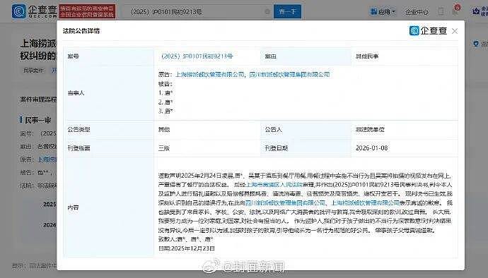Click the phone icon in the header
This screenshot has width=488, height=278.
[x=441, y=11]
